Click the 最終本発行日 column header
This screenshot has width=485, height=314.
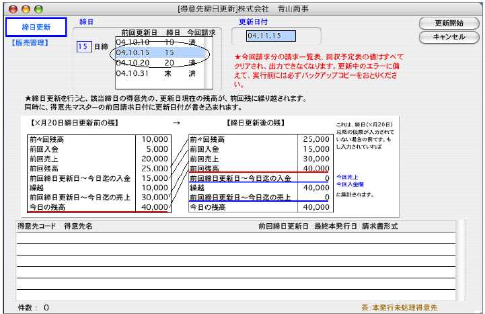pos(335,226)
